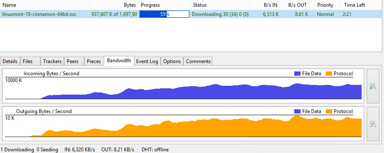Sort by the Priority column header
This screenshot has height=153, width=384.
pos(325,5)
